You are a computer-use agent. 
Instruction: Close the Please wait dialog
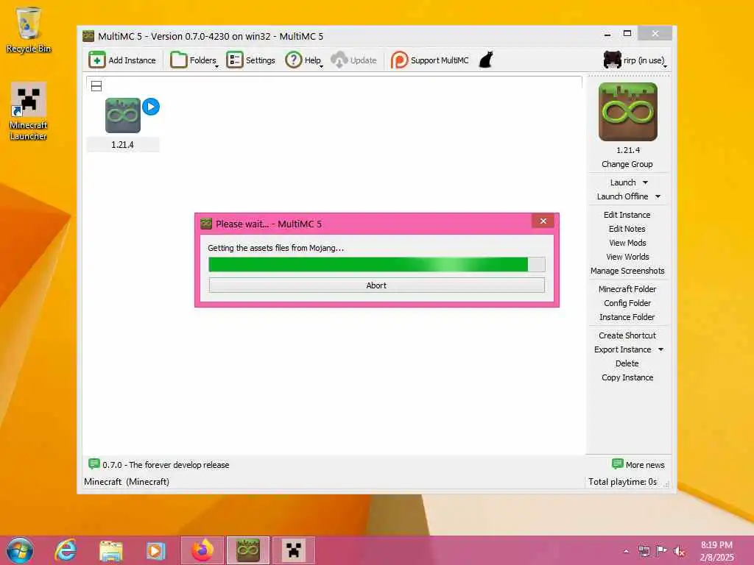point(543,221)
